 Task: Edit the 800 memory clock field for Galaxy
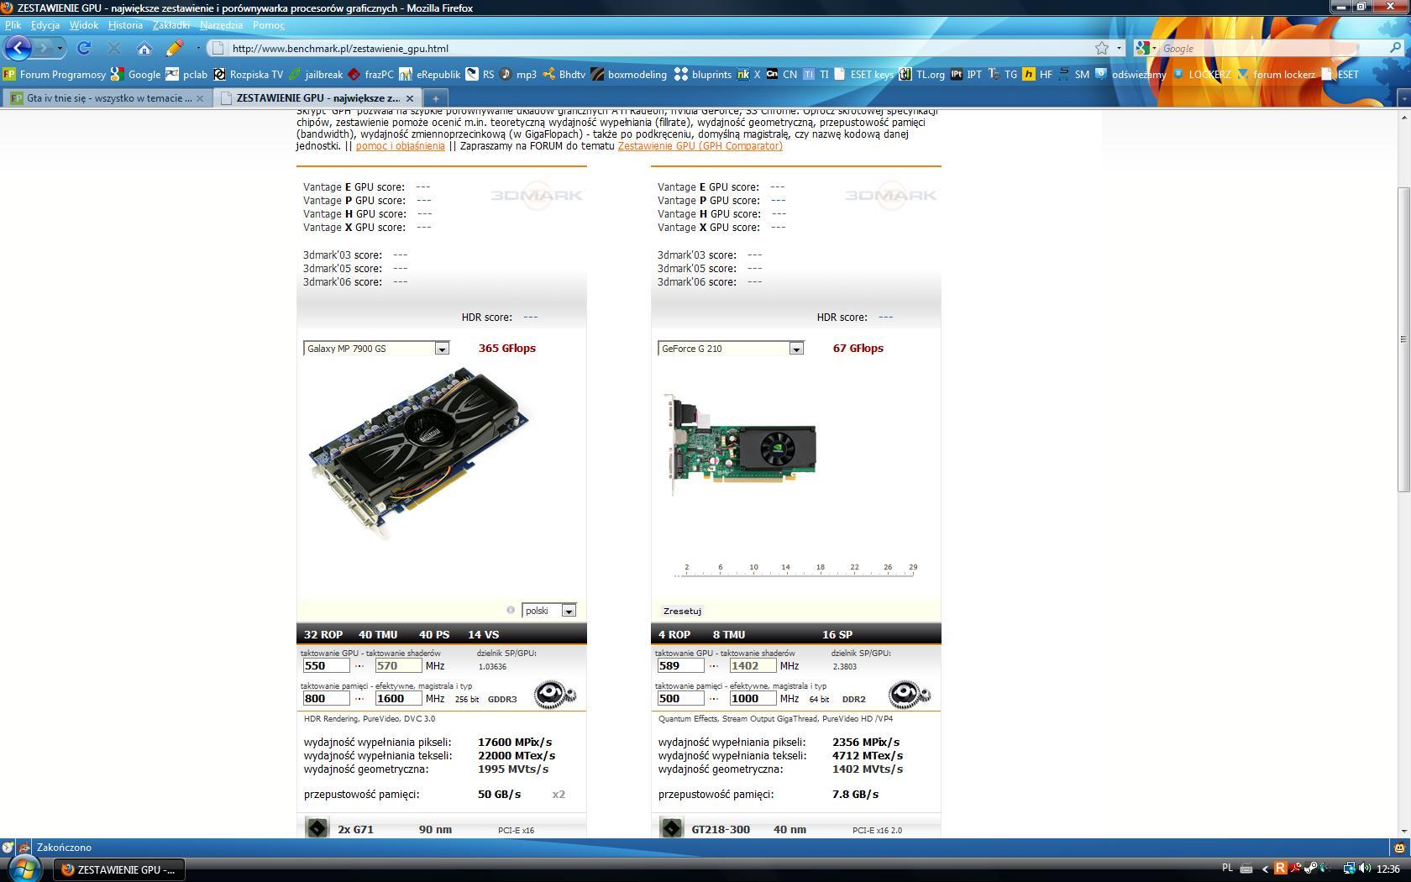tap(326, 698)
